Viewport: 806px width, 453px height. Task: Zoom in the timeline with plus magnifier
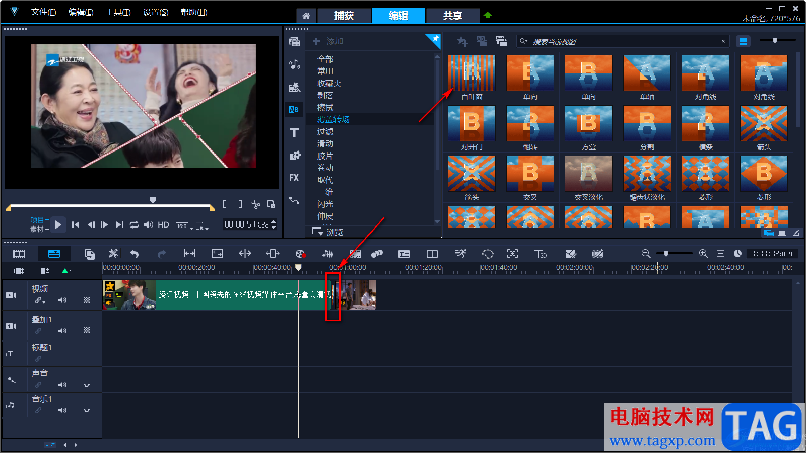(x=704, y=254)
